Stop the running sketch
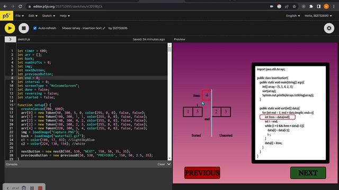 [x=24, y=28]
